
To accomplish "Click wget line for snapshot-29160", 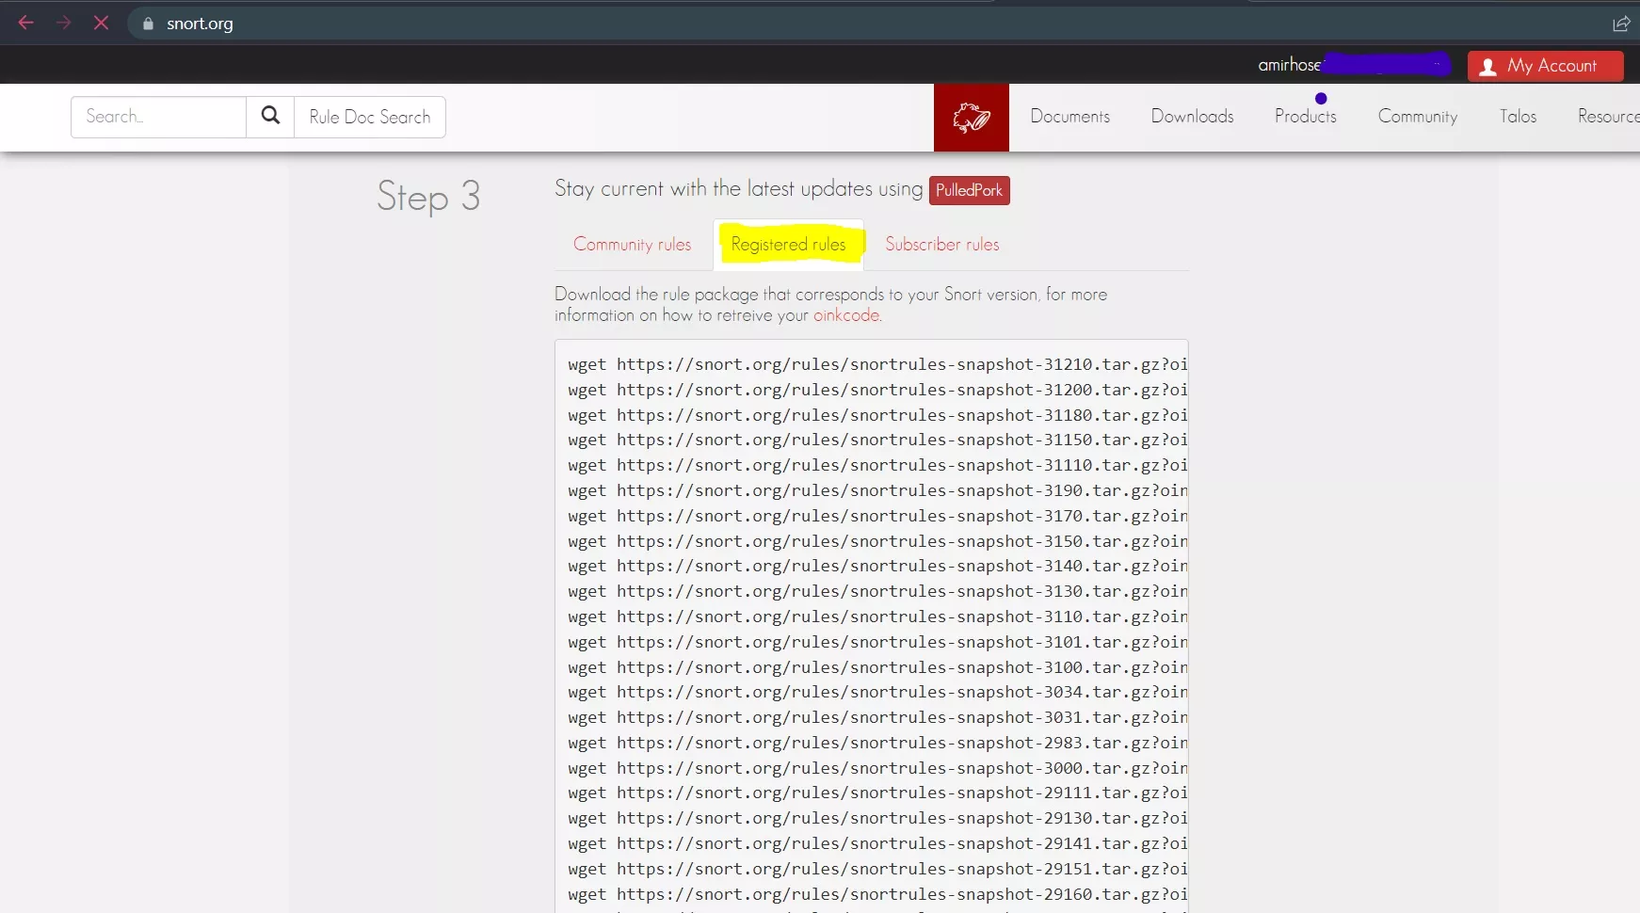I will [x=877, y=894].
